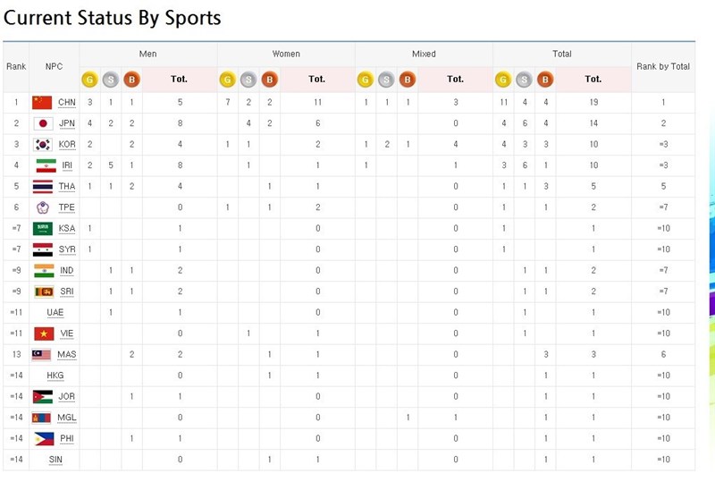
Task: Click the Rank by Total column header
Action: (662, 67)
